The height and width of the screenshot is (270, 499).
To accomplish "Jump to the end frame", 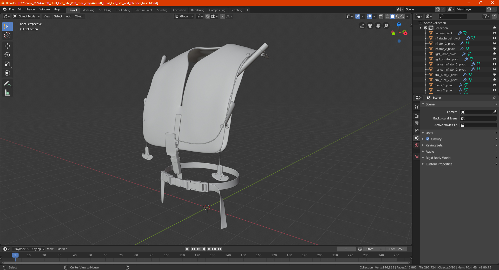I will tap(219, 249).
